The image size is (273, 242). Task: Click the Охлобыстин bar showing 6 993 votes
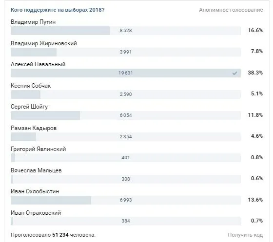click(x=126, y=200)
